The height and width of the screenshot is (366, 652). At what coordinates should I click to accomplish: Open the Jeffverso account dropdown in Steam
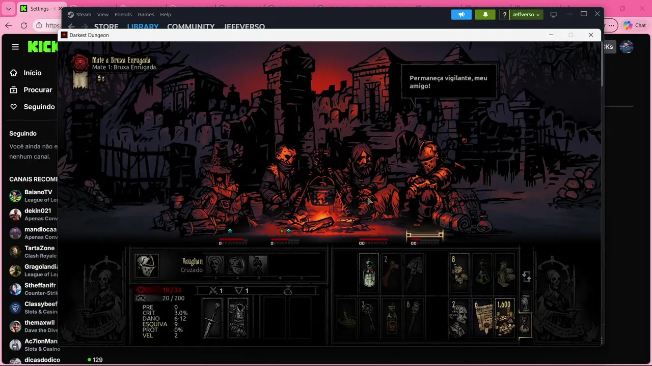(x=526, y=15)
